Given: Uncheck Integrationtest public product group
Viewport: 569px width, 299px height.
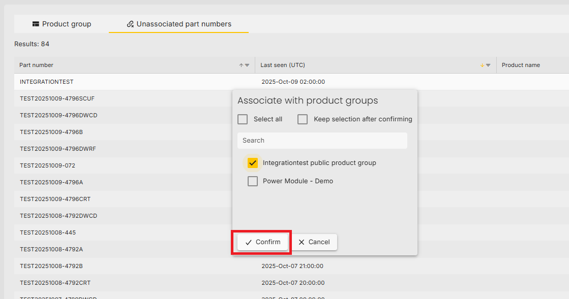Looking at the screenshot, I should tap(253, 163).
